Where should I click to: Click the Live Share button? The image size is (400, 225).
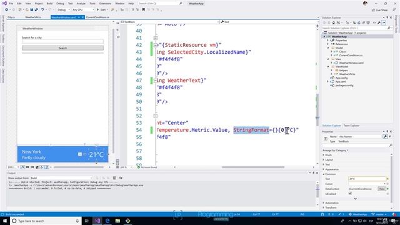point(379,10)
